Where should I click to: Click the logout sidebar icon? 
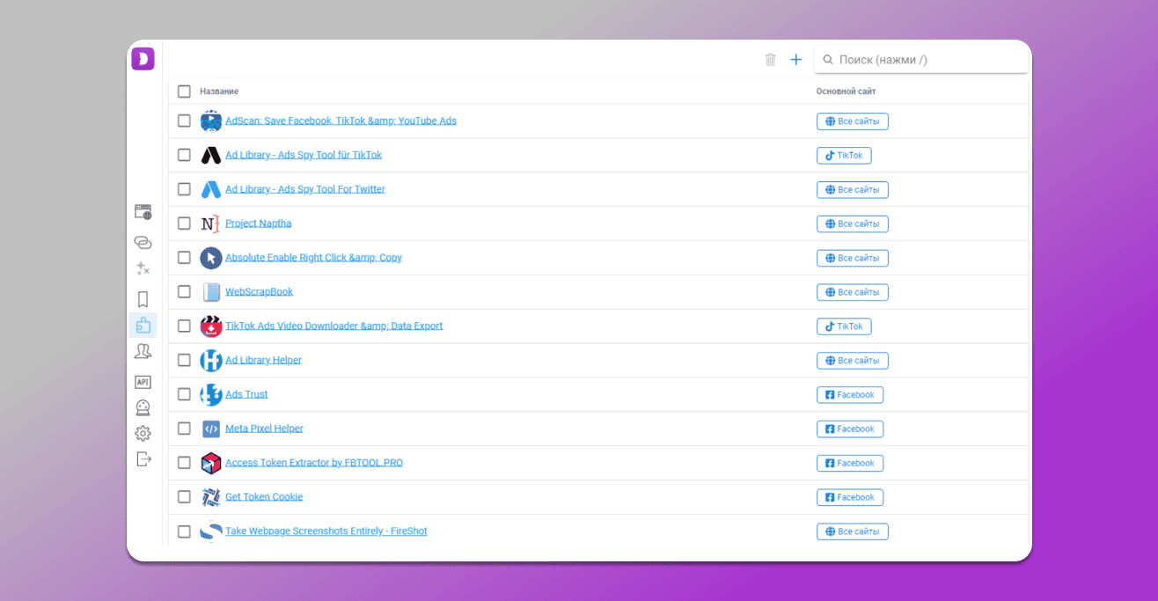143,458
